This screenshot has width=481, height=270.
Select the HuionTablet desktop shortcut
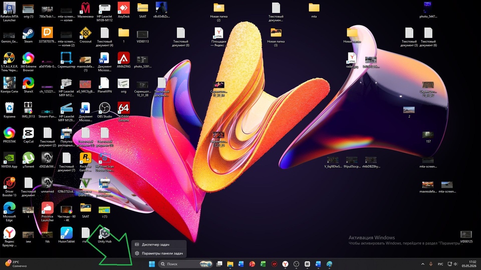tap(66, 235)
